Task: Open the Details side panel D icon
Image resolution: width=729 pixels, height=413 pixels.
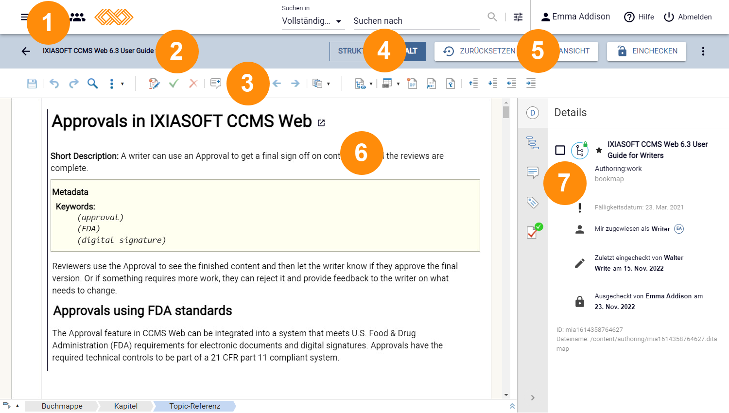Action: coord(533,113)
